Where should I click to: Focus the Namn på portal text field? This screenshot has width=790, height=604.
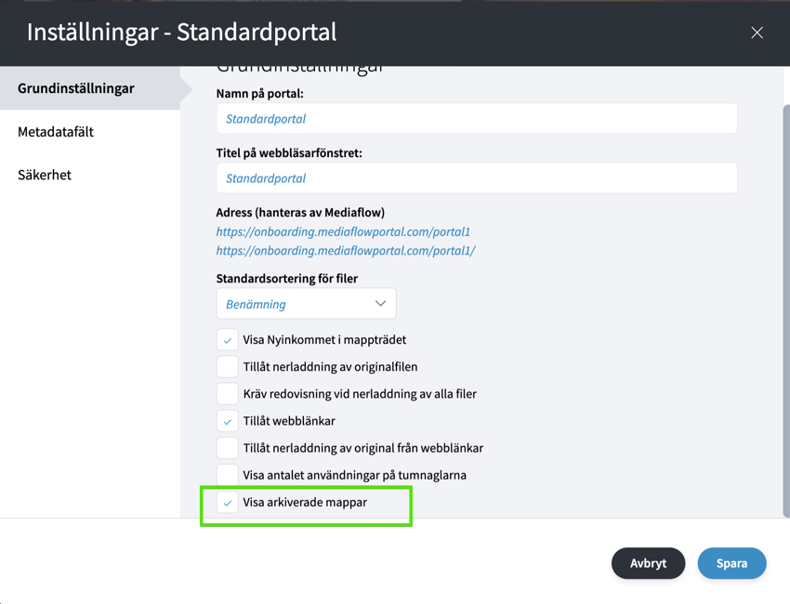coord(477,119)
